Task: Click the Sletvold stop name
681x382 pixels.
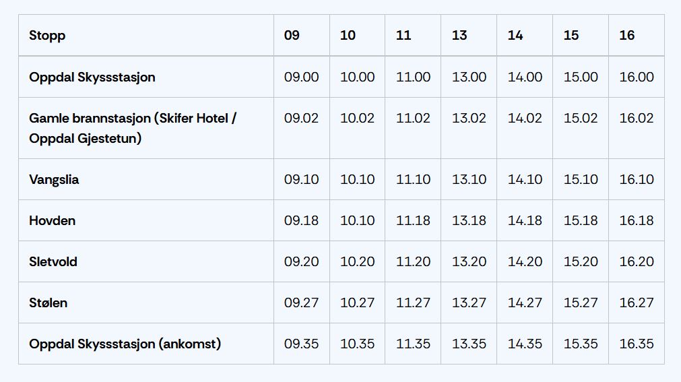Action: (53, 262)
